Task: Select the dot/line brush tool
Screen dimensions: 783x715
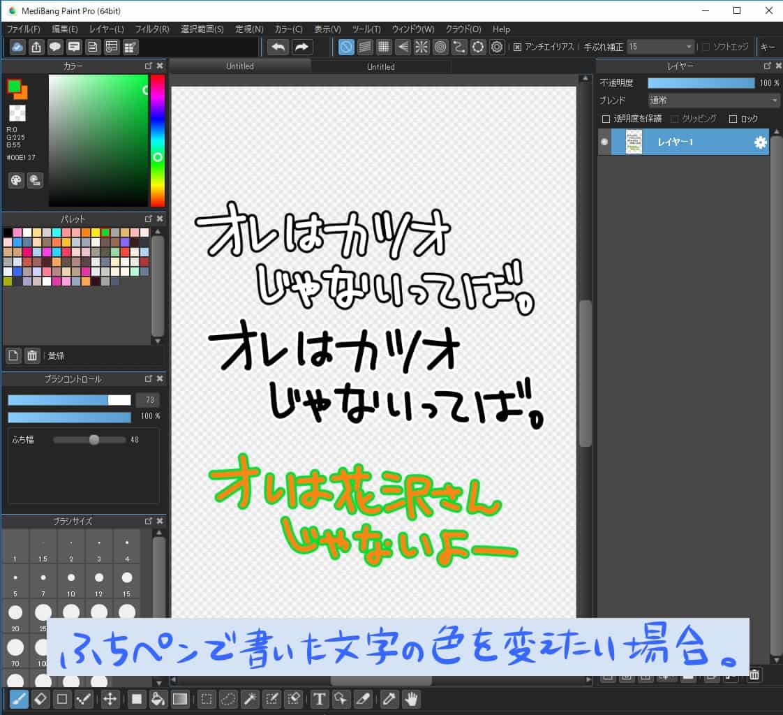Action: coord(83,698)
